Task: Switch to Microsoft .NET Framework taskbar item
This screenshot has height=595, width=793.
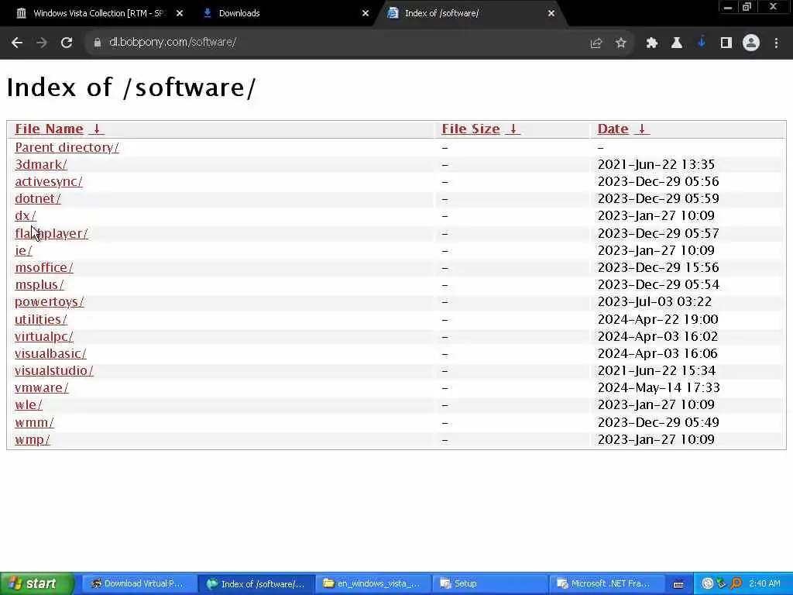Action: pyautogui.click(x=606, y=583)
